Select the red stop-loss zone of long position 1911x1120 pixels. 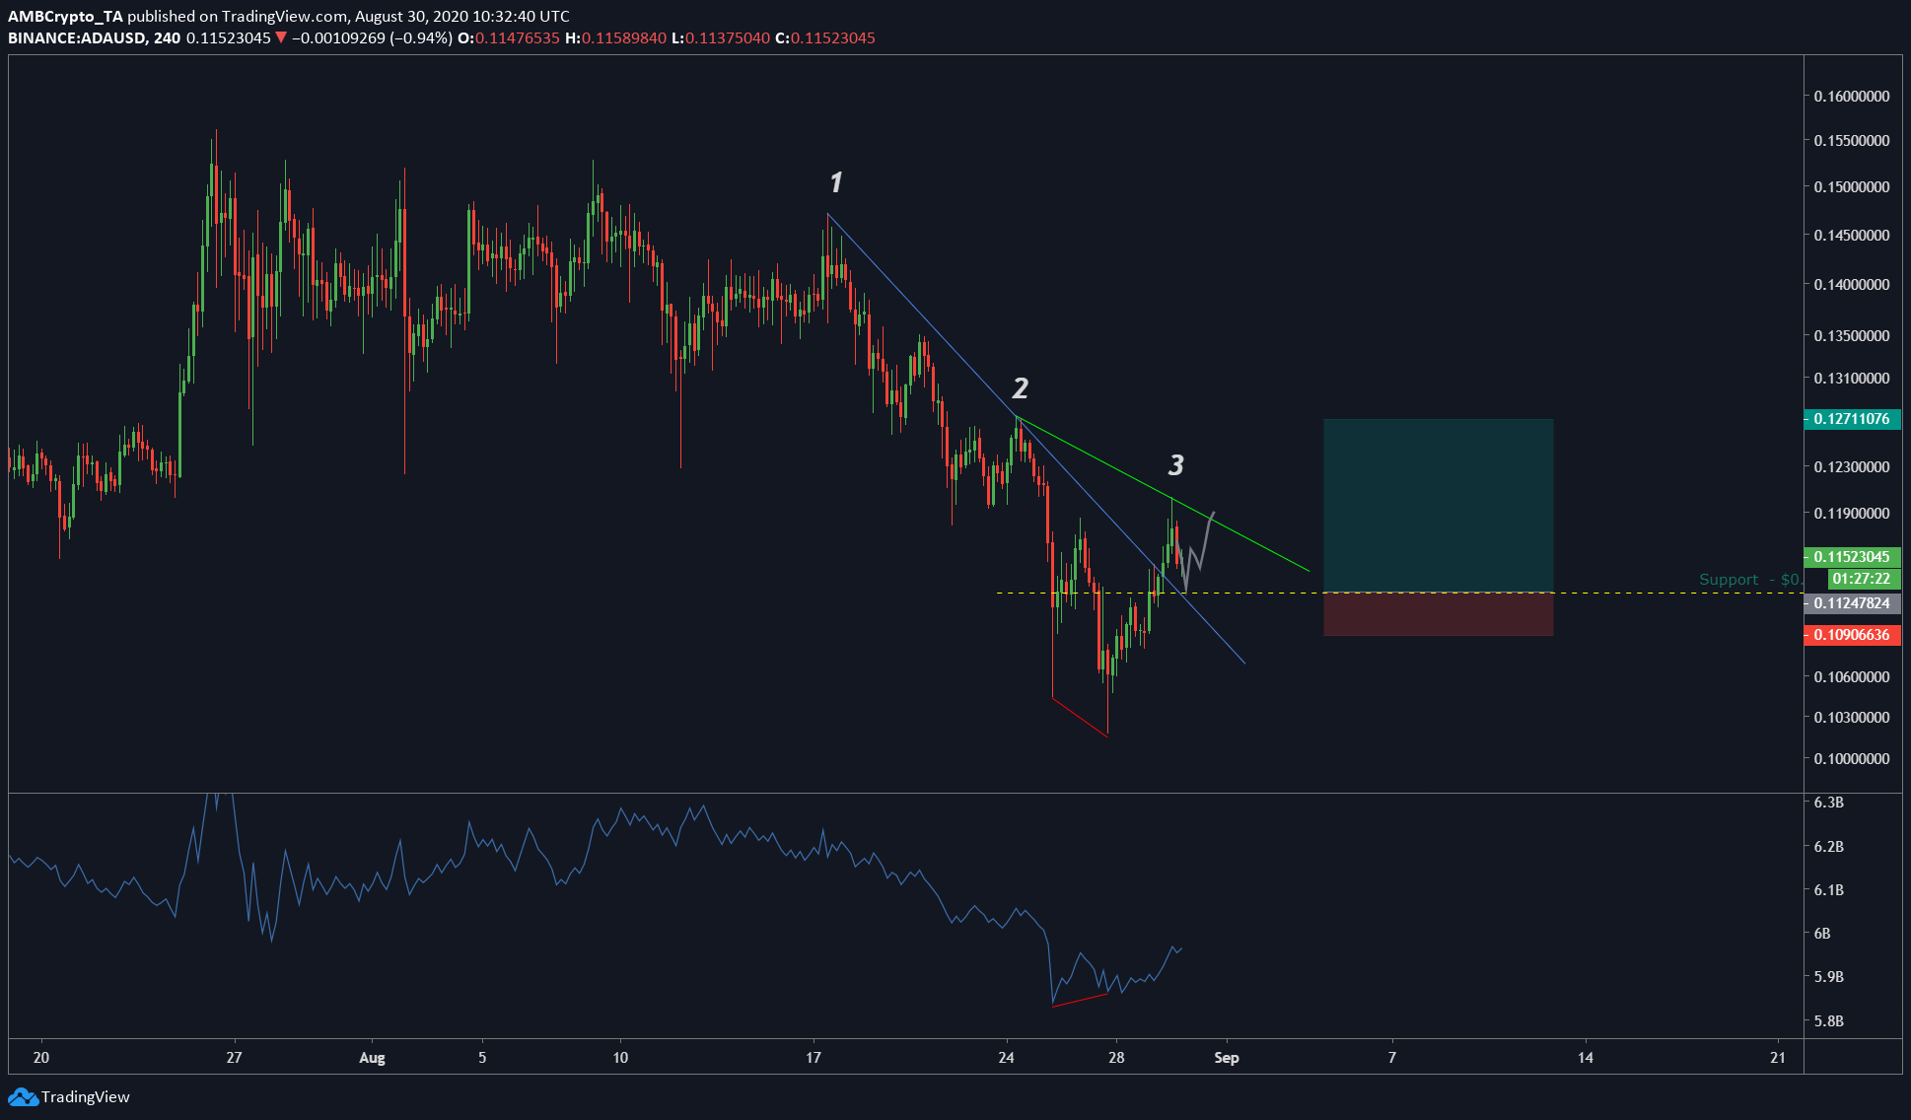tap(1438, 614)
